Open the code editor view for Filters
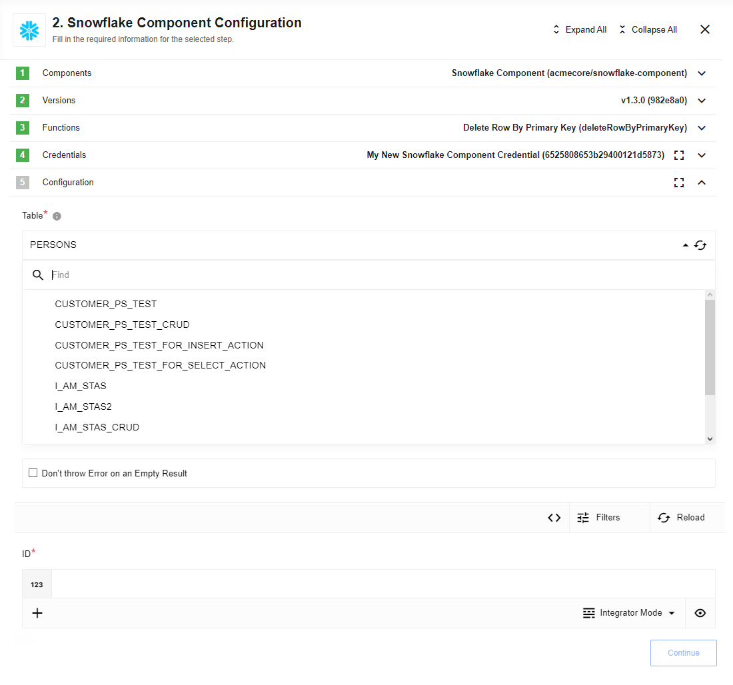This screenshot has height=685, width=733. (x=554, y=517)
